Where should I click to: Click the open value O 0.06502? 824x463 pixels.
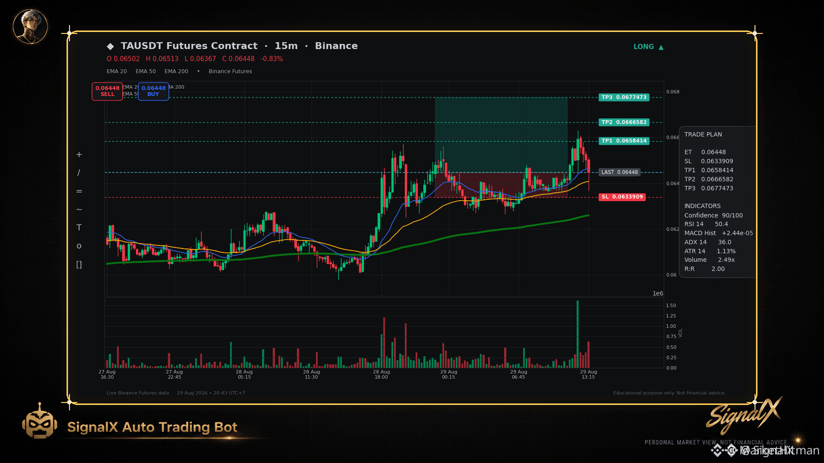[123, 59]
